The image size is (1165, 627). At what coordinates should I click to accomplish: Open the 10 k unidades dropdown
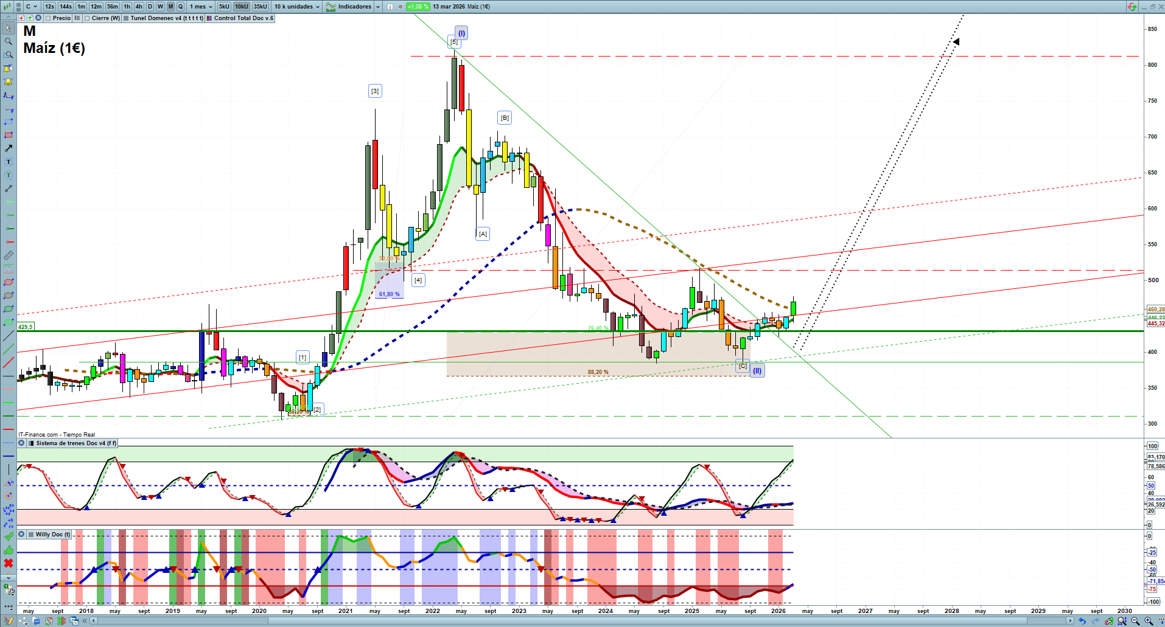(296, 7)
